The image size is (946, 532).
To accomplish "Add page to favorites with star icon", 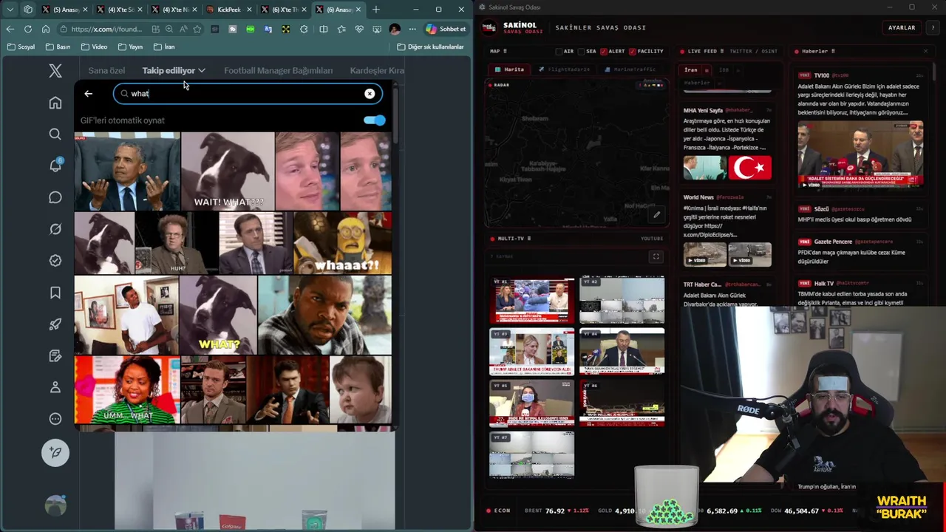I will click(x=197, y=29).
